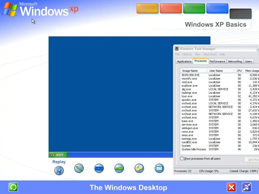Switch to the Users tab
Viewport: 259px width, 194px height.
248,61
